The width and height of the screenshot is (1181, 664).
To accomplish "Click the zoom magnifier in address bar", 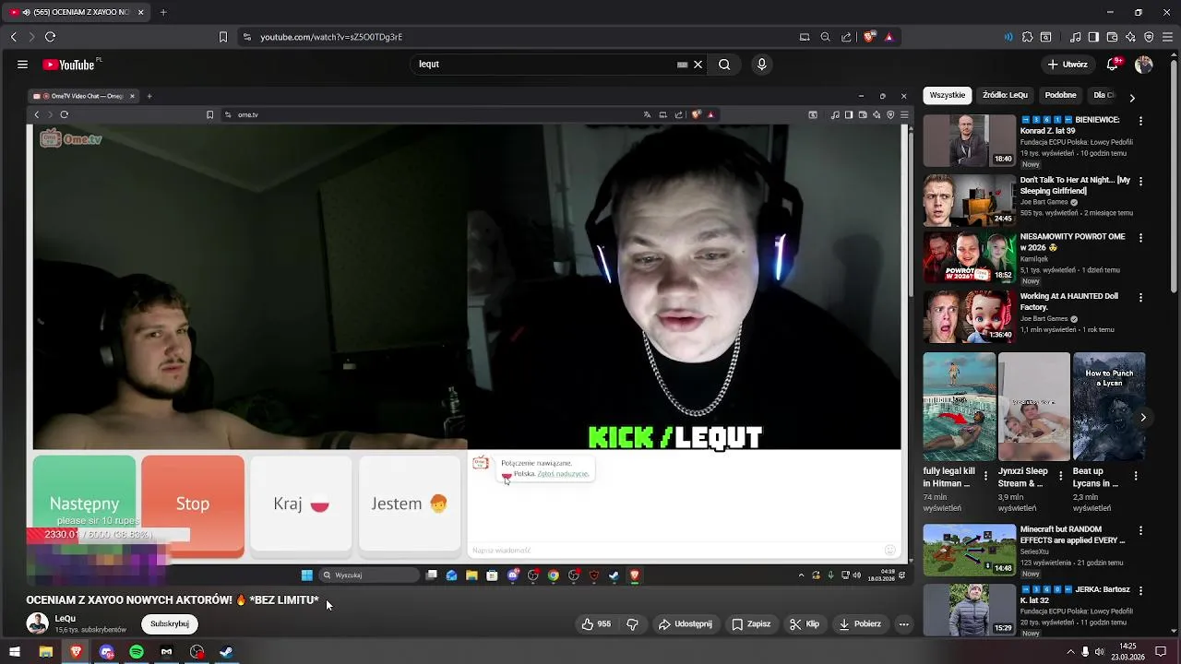I will [x=825, y=37].
